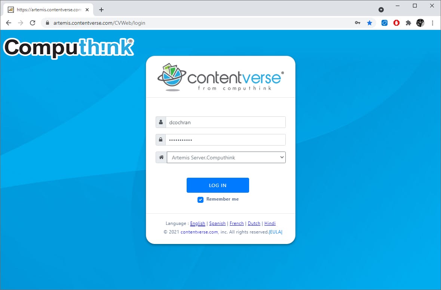
Task: Click the LOG IN button
Action: 218,185
